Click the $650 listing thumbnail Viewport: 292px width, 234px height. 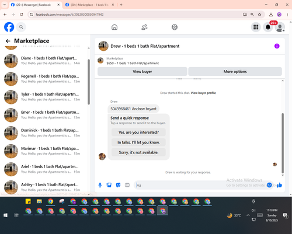point(100,61)
